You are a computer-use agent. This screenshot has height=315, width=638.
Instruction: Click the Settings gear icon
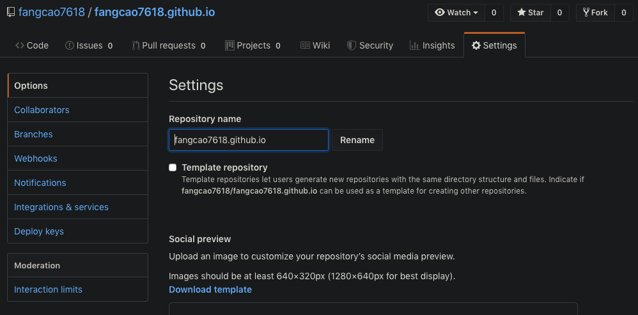coord(476,45)
